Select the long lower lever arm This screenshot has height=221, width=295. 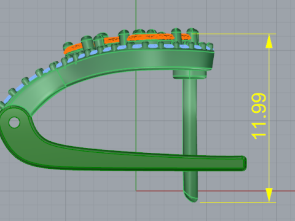[x=123, y=161]
